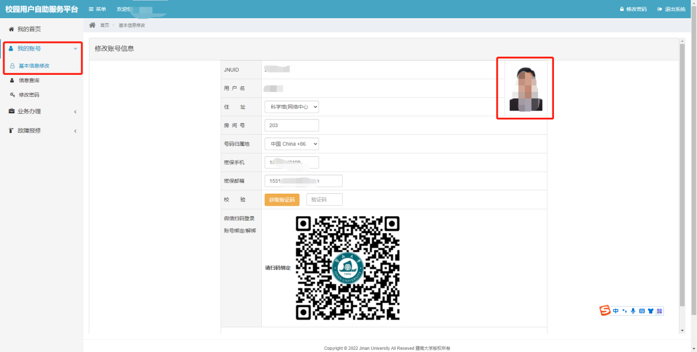
Task: Click the 验证码 input field
Action: tap(325, 200)
